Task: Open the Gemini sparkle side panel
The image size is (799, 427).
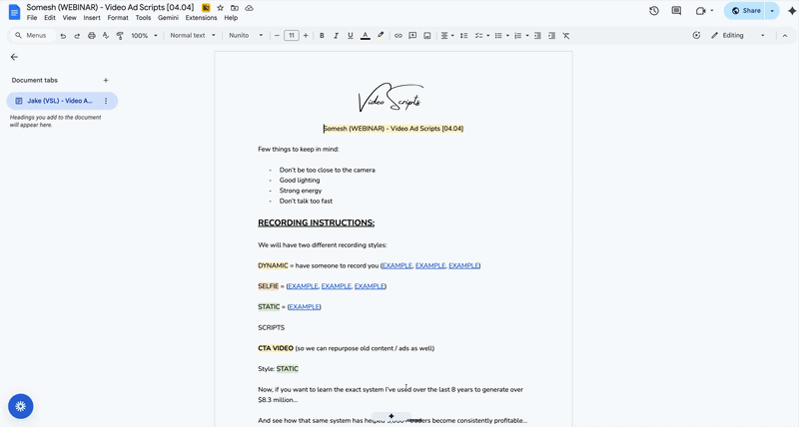Action: click(791, 11)
